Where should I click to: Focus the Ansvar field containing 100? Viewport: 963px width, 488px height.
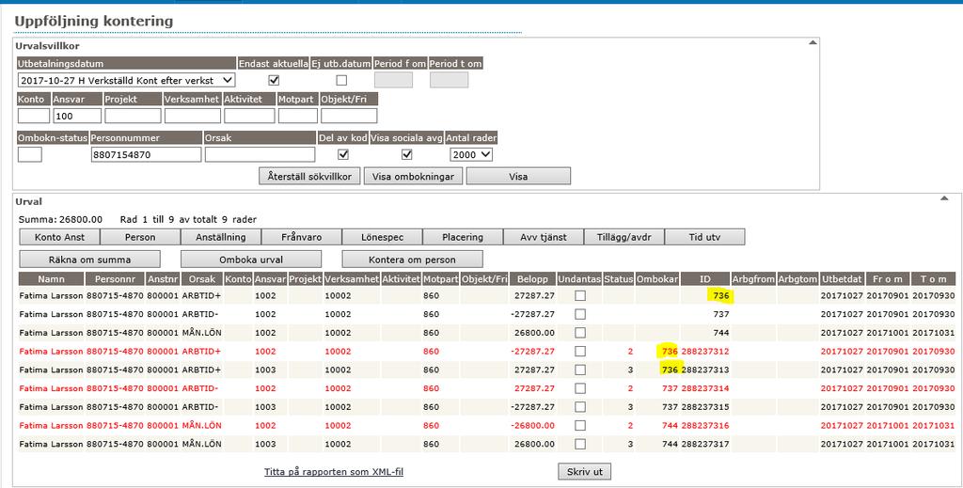77,116
